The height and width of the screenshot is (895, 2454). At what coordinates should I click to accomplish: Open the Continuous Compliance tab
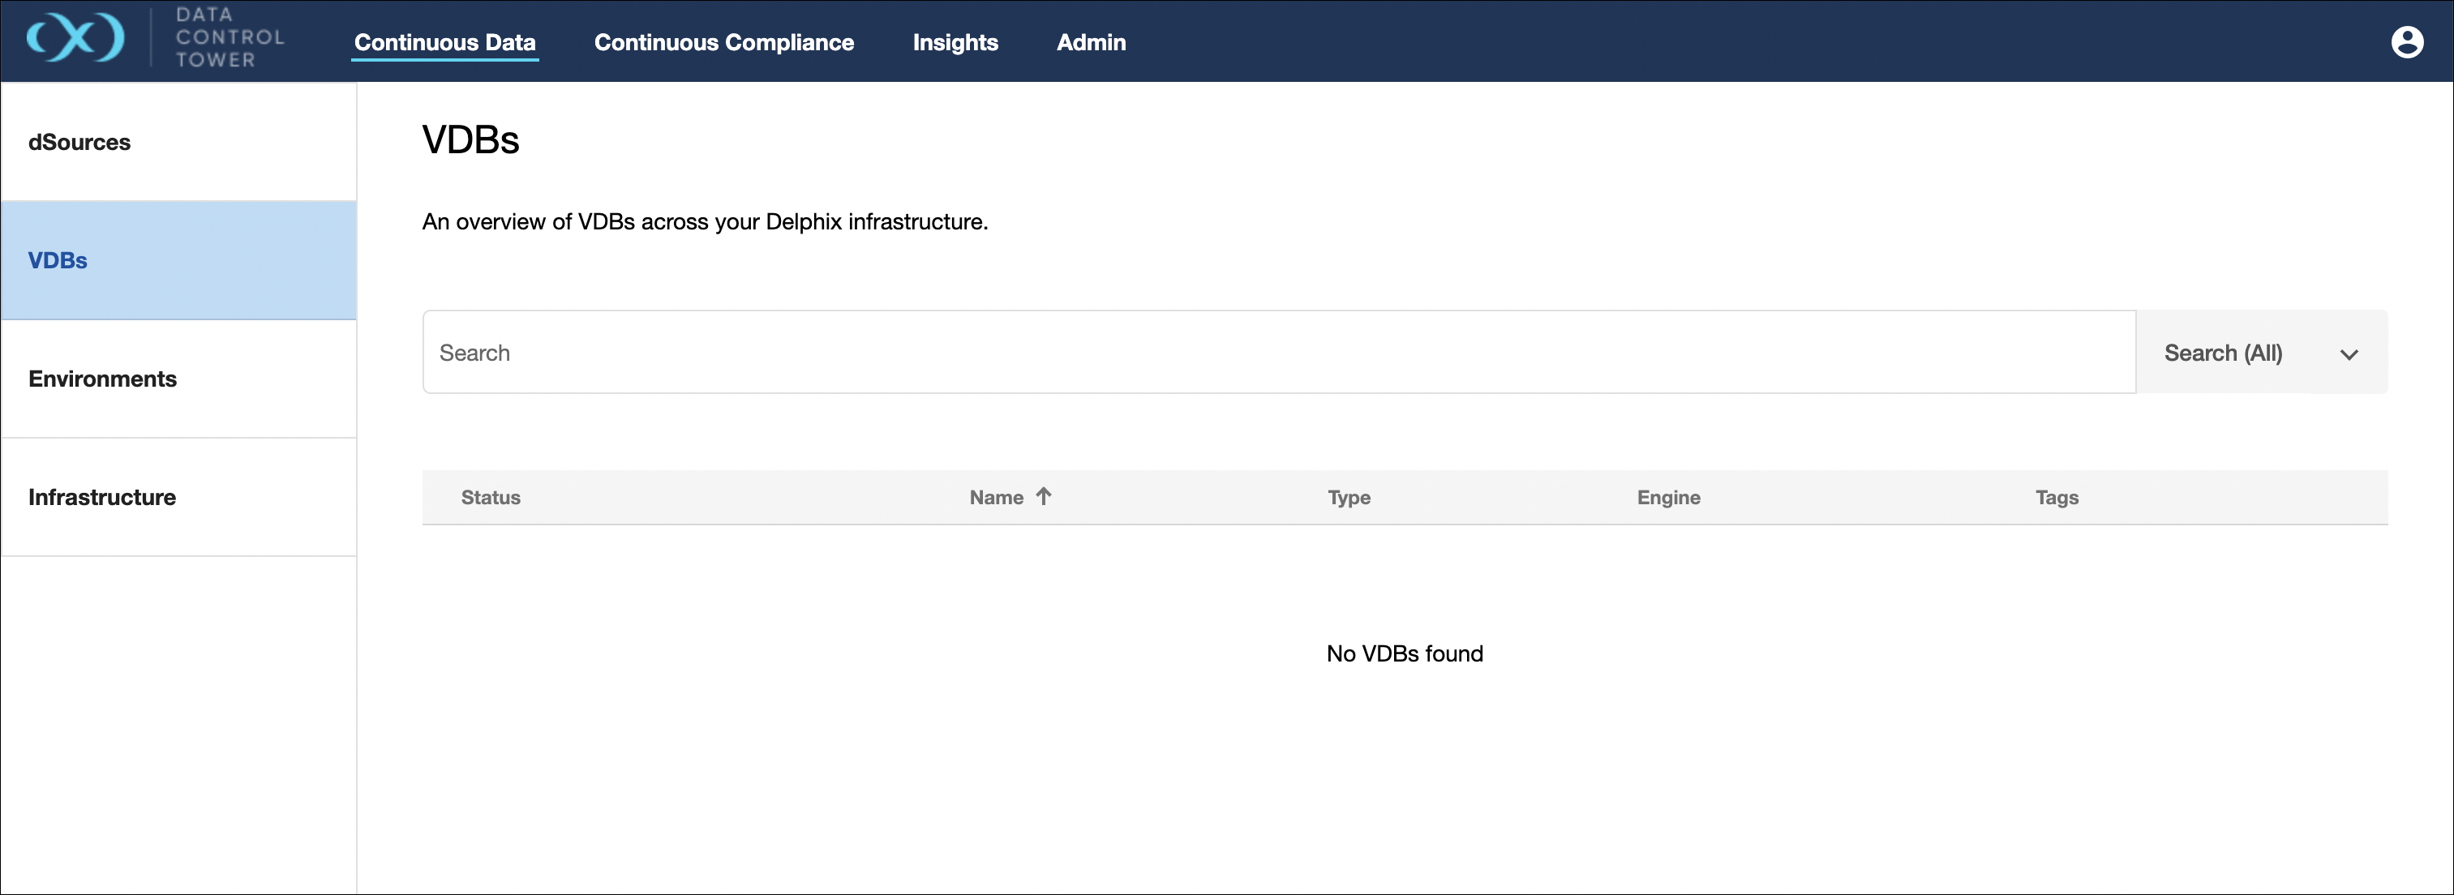click(x=723, y=42)
